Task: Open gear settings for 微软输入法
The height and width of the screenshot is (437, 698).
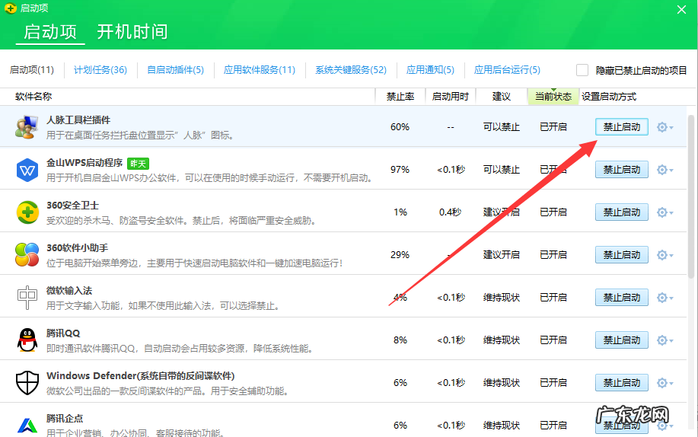Action: [x=665, y=298]
